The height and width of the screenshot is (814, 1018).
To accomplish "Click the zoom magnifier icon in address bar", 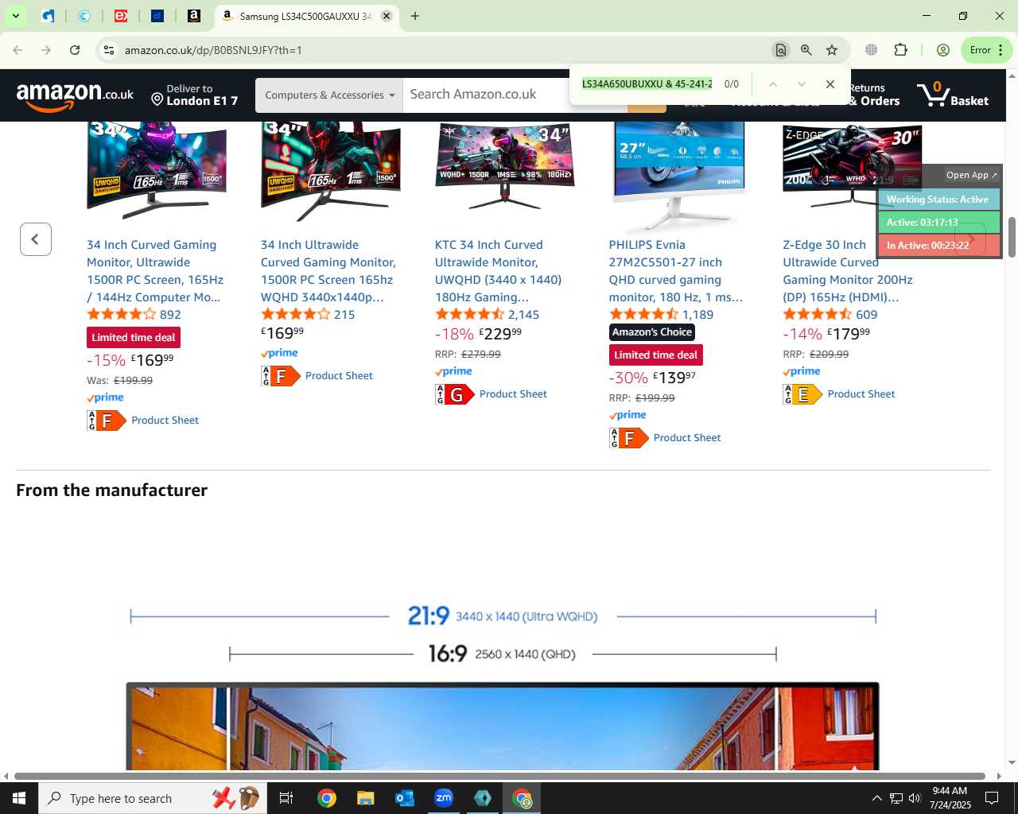I will click(x=806, y=50).
